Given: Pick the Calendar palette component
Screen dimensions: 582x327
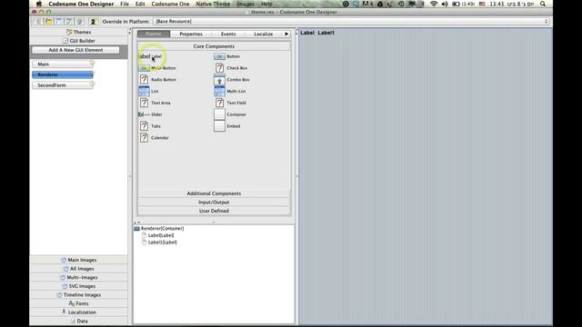Looking at the screenshot, I should tap(154, 137).
